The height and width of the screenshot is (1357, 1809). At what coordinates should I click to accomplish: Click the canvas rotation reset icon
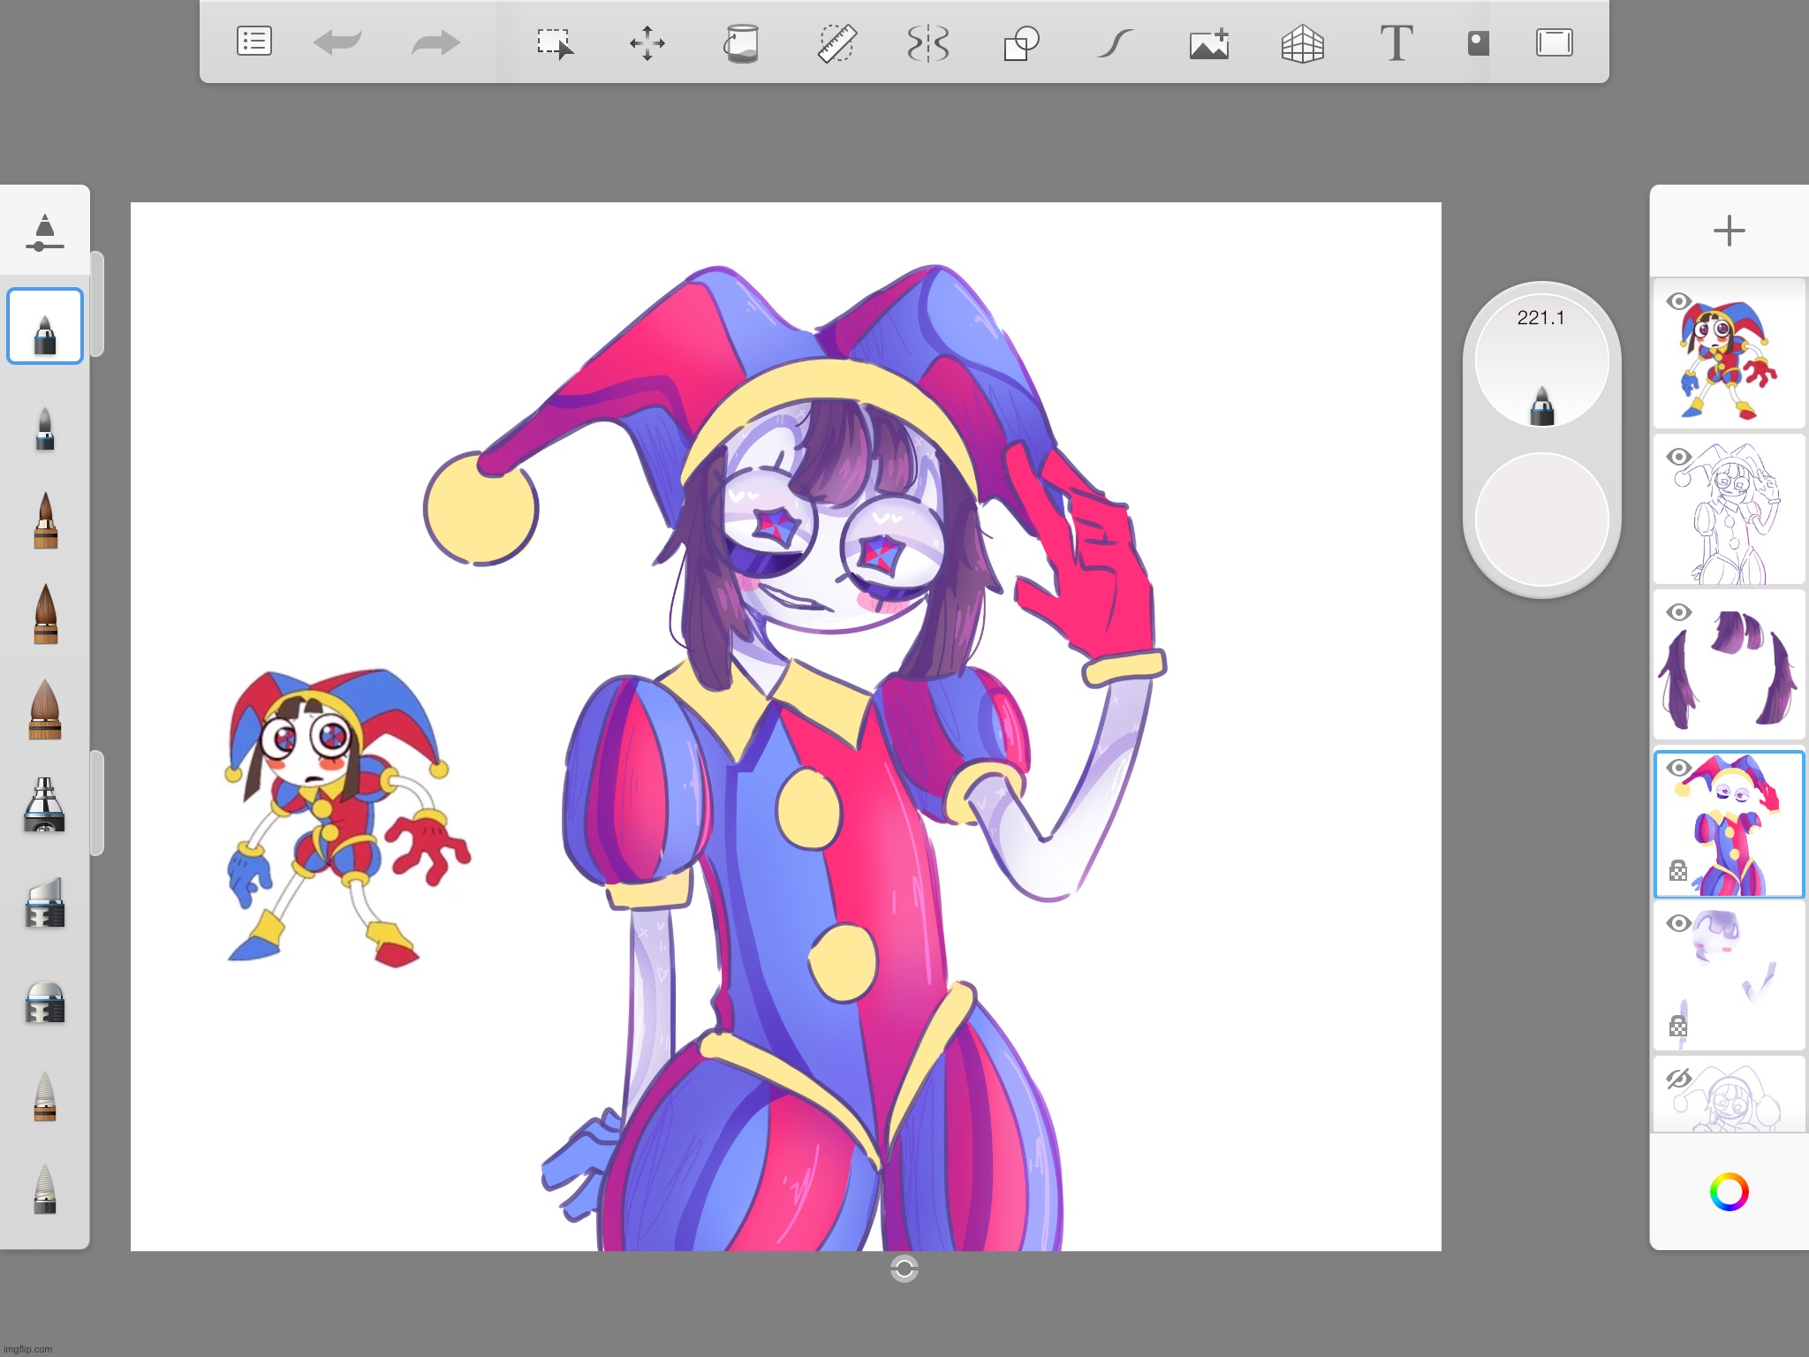point(904,1270)
